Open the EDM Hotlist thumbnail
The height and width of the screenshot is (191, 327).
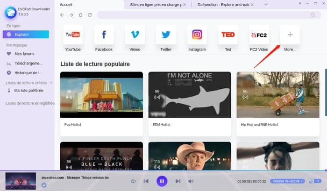point(190,95)
